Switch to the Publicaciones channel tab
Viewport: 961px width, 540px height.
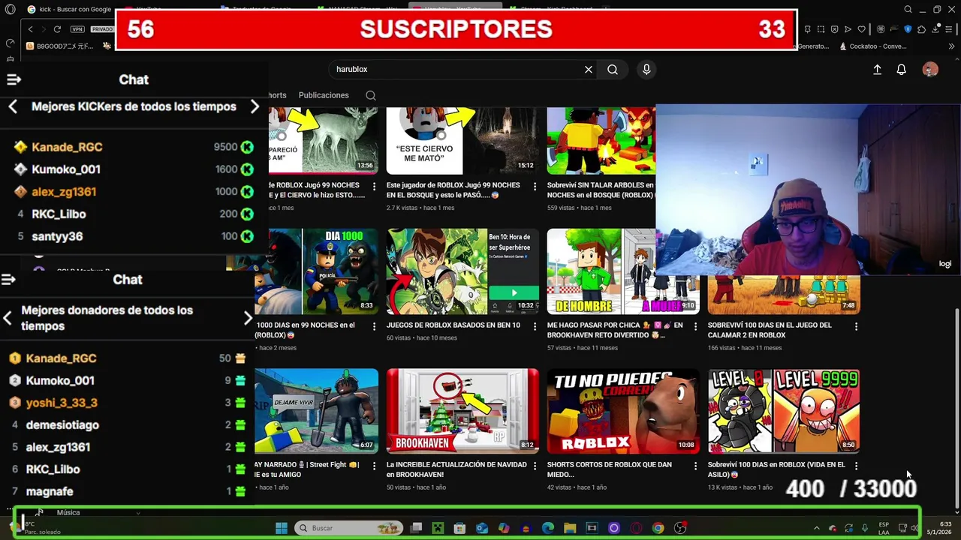pyautogui.click(x=324, y=95)
